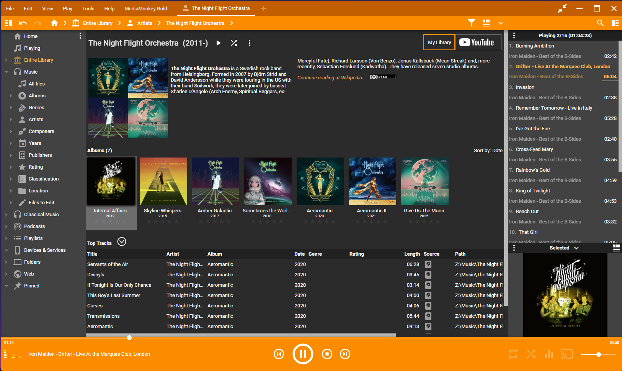Shuffle play The Night Flight Orchestra
Screen dimensions: 622x371
pos(234,43)
